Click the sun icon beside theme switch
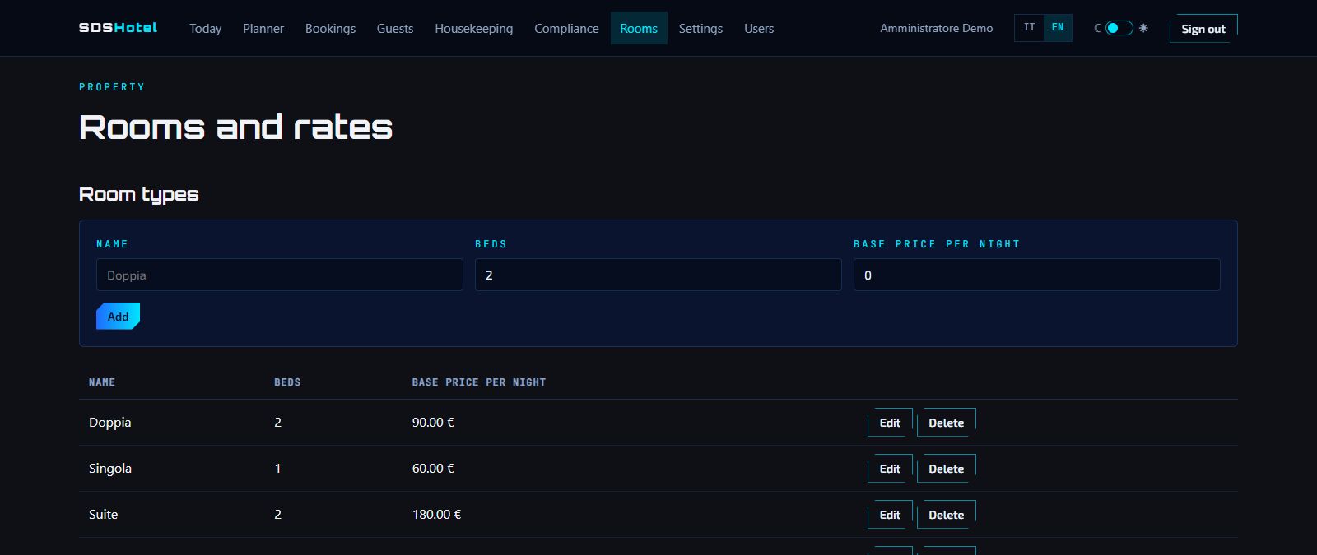1317x555 pixels. point(1143,28)
